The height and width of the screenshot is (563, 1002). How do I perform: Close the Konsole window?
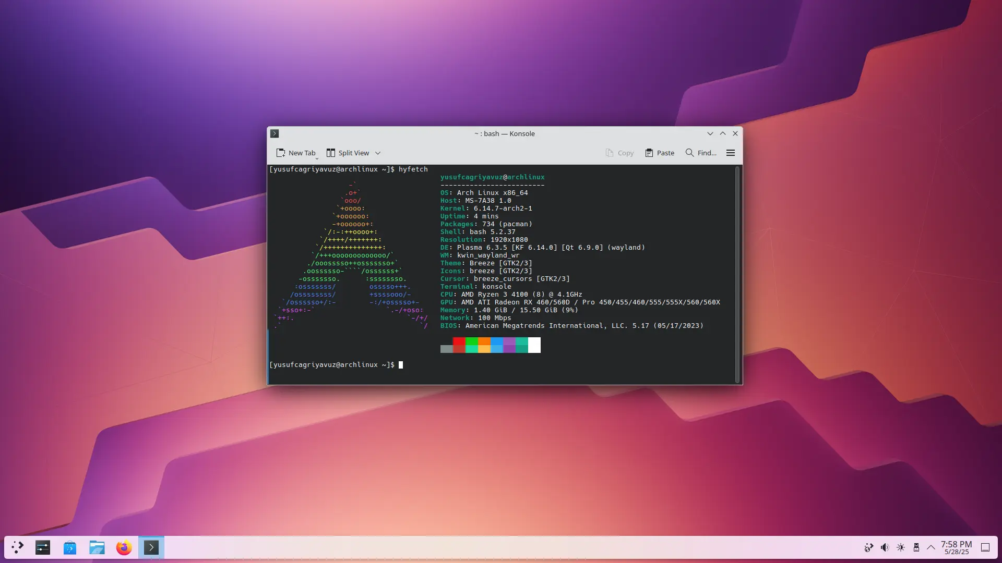pyautogui.click(x=735, y=133)
